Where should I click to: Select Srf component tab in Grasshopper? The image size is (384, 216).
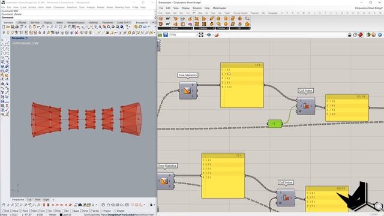point(194,13)
